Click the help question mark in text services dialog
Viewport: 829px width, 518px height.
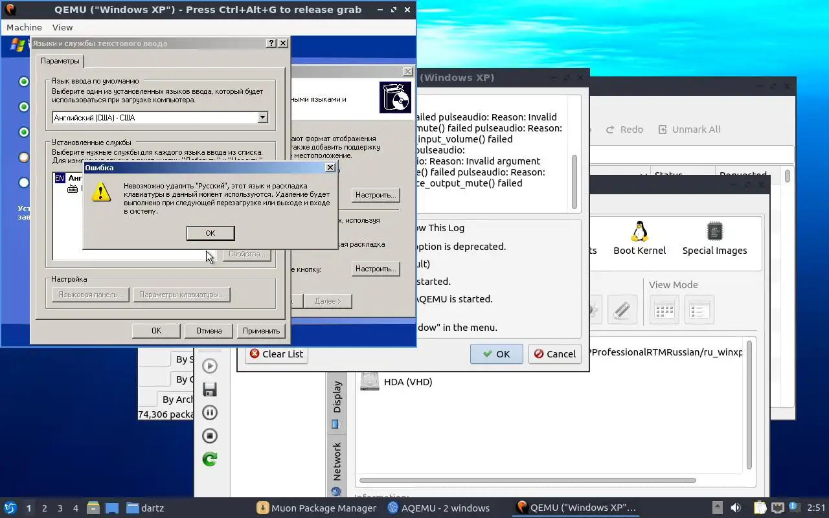271,43
